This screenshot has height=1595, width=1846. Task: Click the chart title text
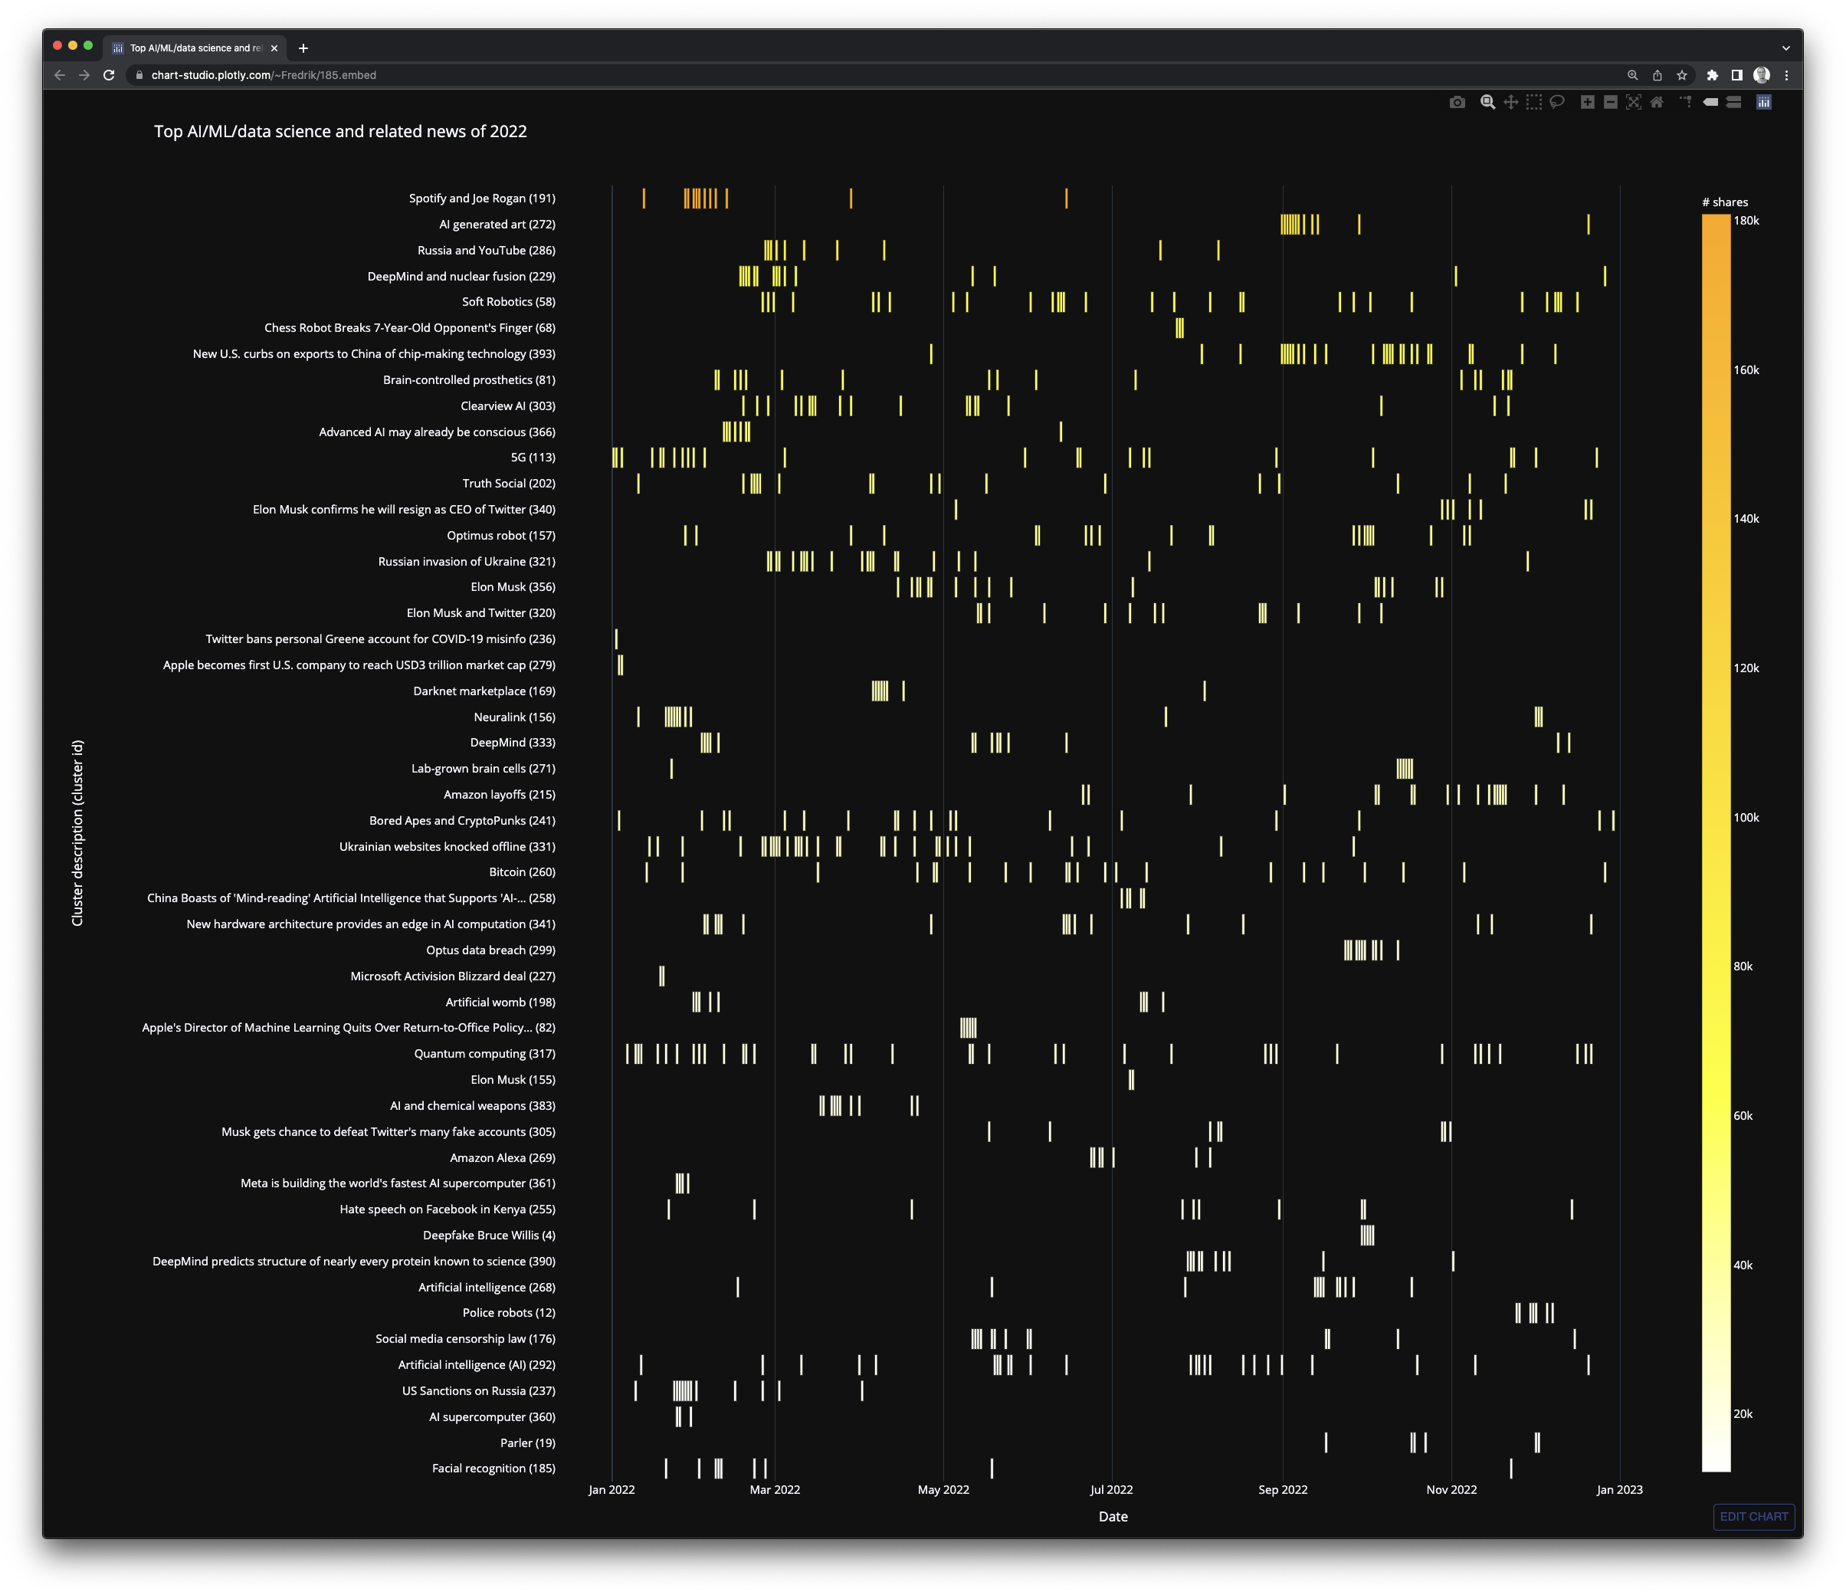click(340, 132)
